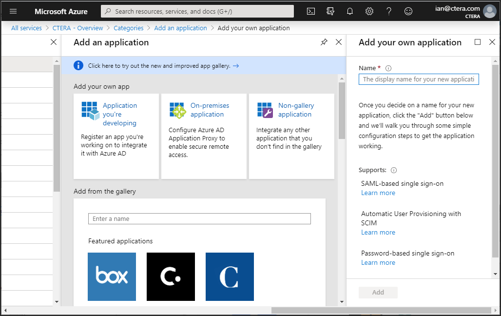501x316 pixels.
Task: Close the Add an application blade
Action: click(339, 42)
